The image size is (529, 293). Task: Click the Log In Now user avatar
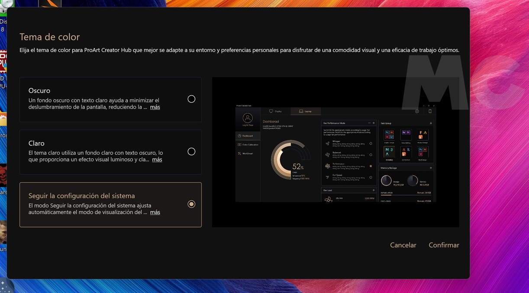[248, 118]
